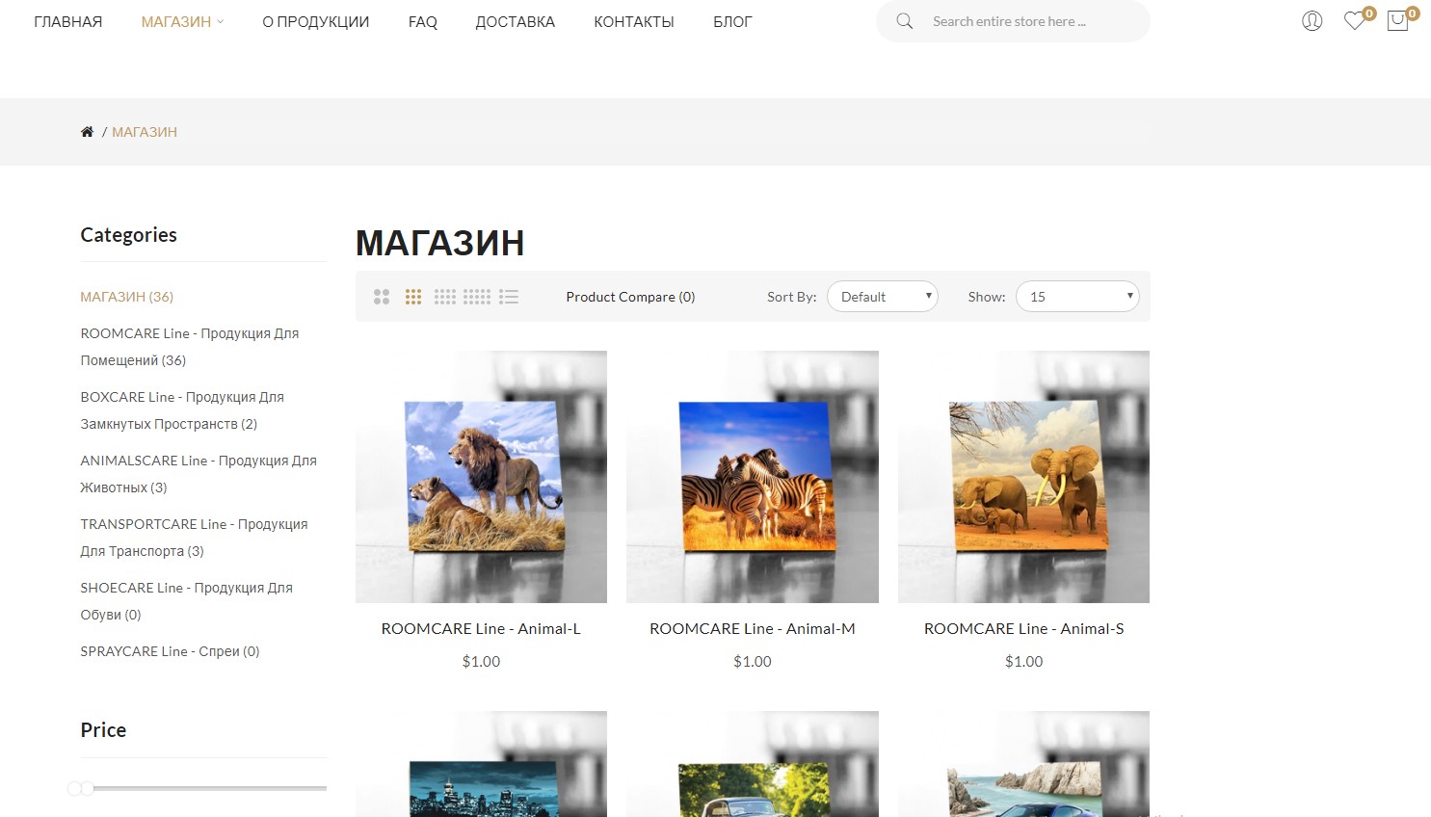This screenshot has height=817, width=1431.
Task: Expand the МАГАЗИН menu chevron
Action: (221, 22)
